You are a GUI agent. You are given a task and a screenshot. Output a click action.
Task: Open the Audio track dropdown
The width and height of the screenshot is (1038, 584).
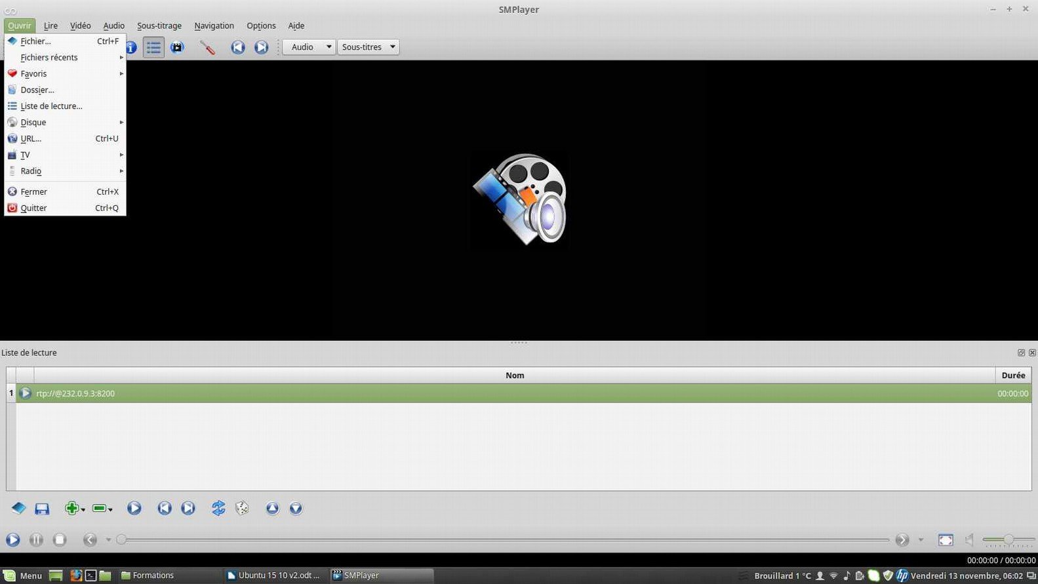(x=309, y=47)
